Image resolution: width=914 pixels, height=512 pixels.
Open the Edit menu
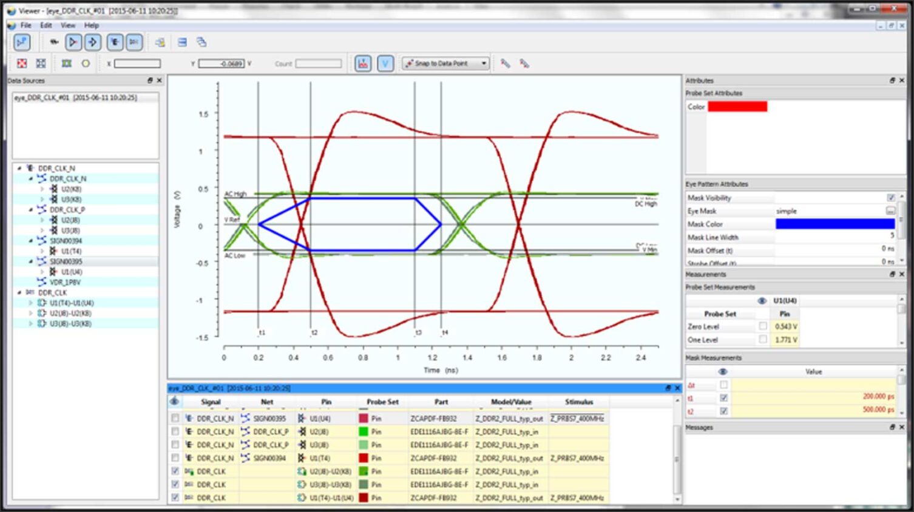45,25
